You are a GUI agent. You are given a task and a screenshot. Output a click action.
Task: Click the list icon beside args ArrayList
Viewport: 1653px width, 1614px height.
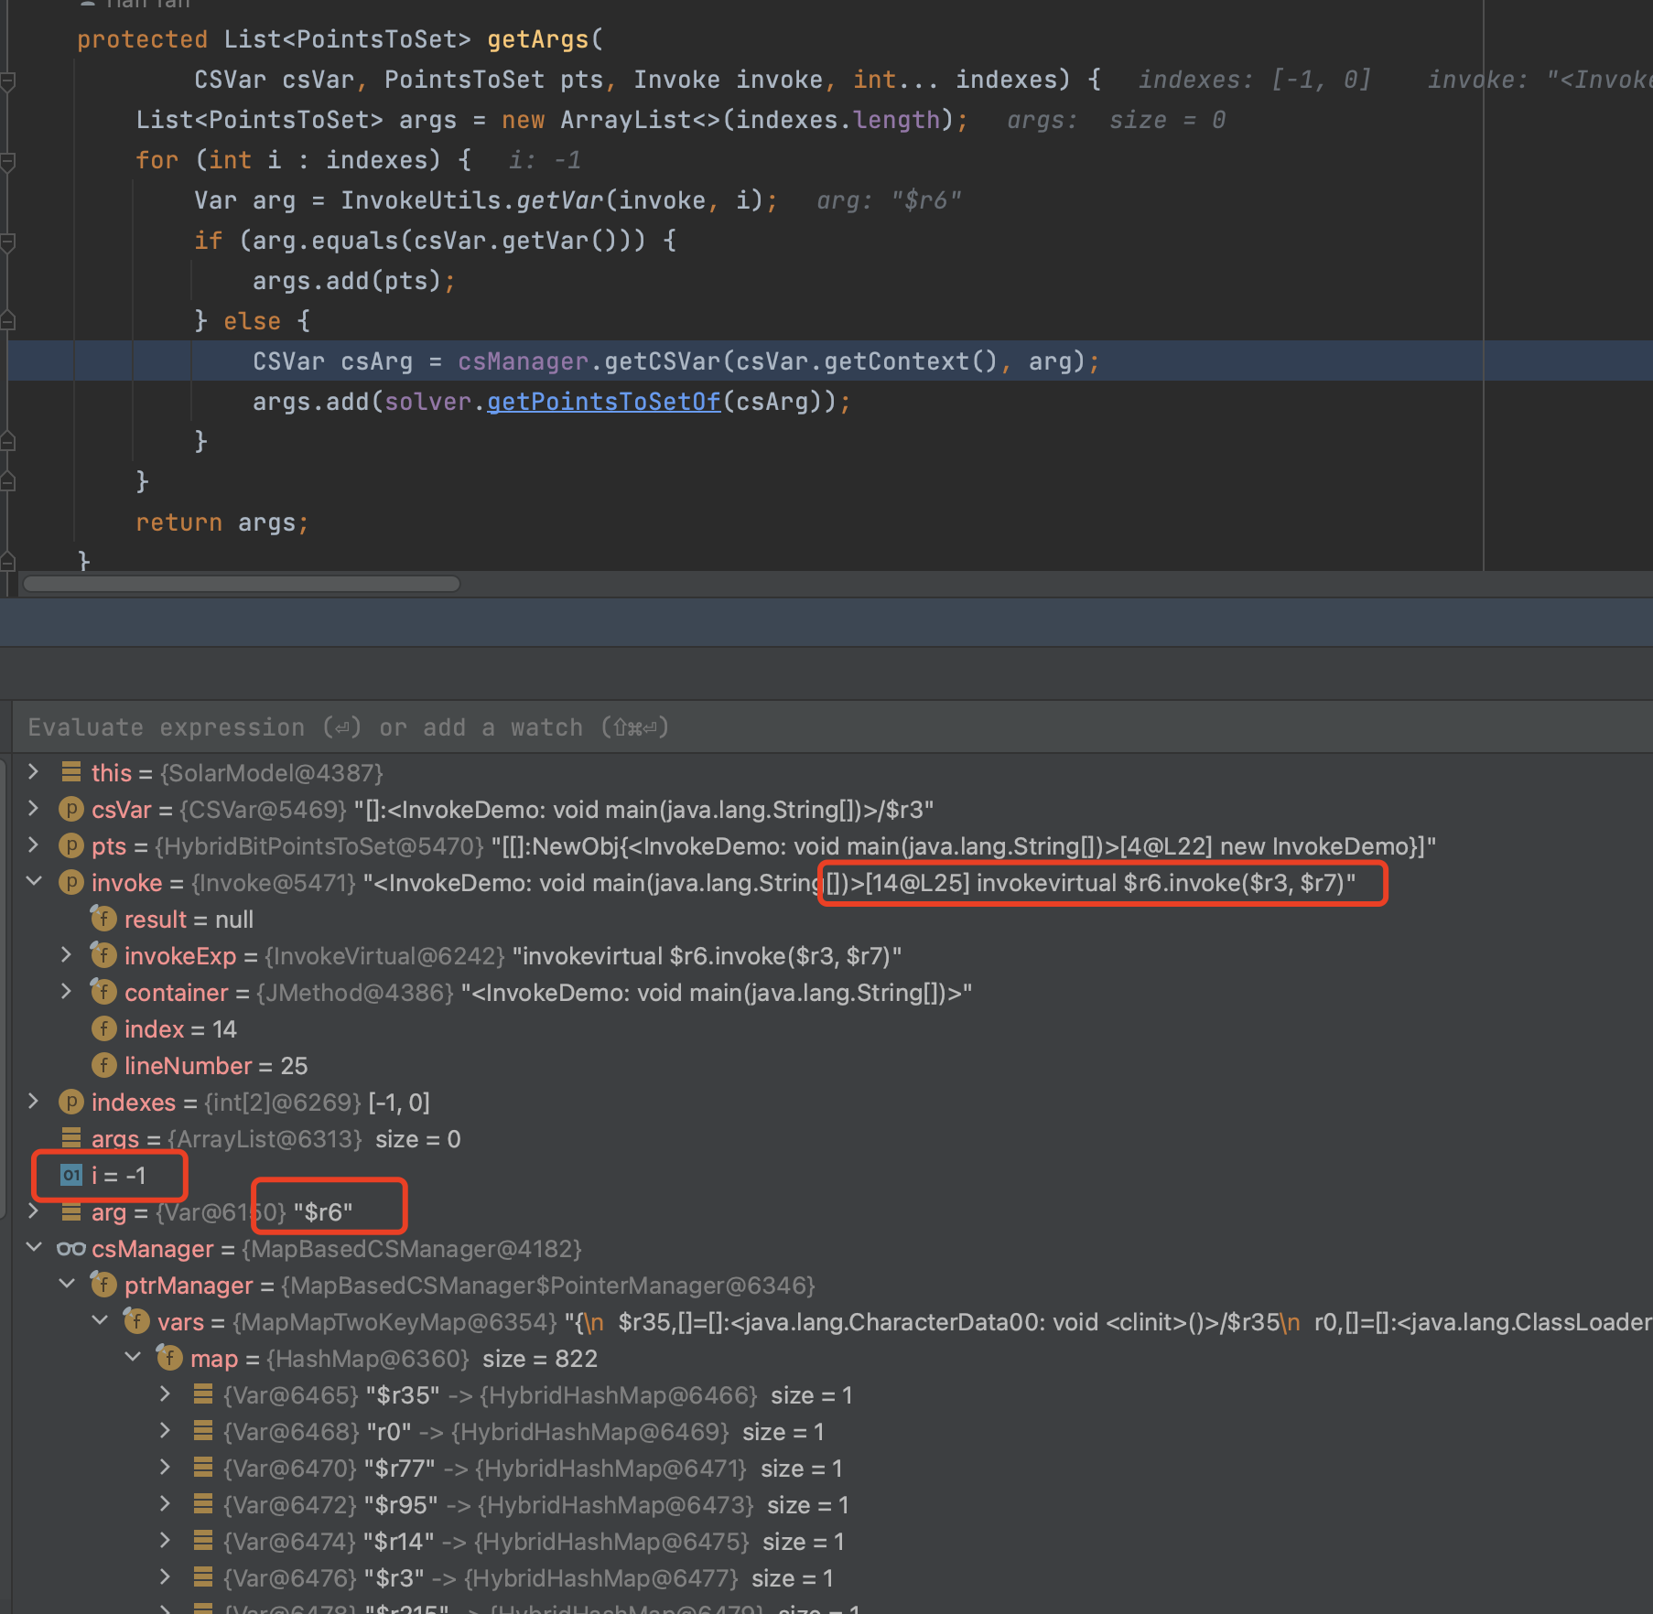tap(71, 1137)
